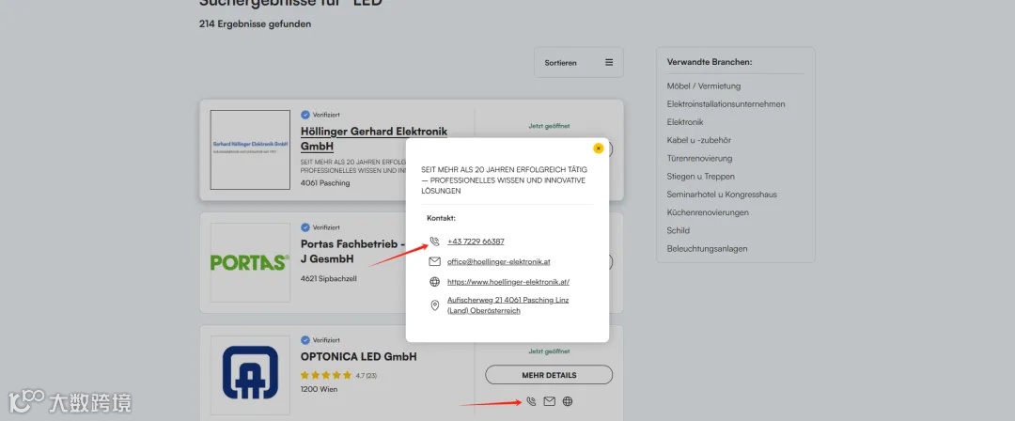Click the PORTAS logo thumbnail

coord(251,262)
